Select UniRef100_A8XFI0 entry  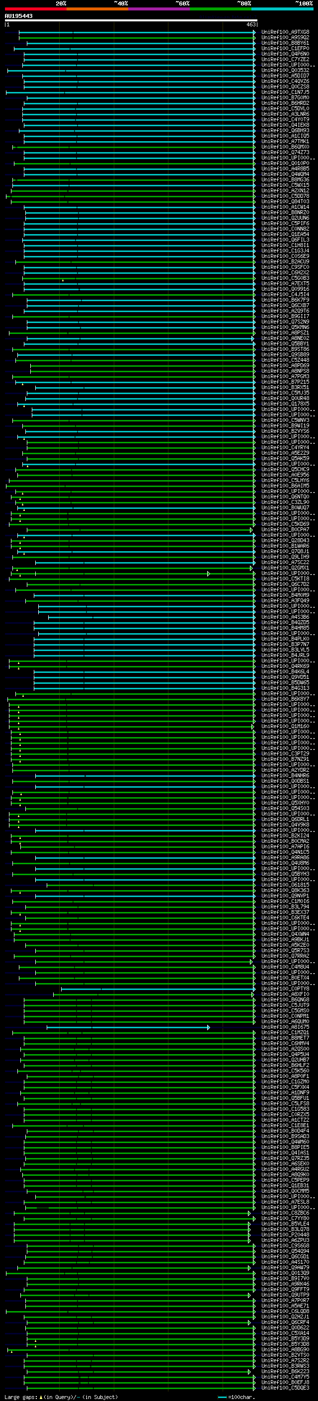pos(285,994)
